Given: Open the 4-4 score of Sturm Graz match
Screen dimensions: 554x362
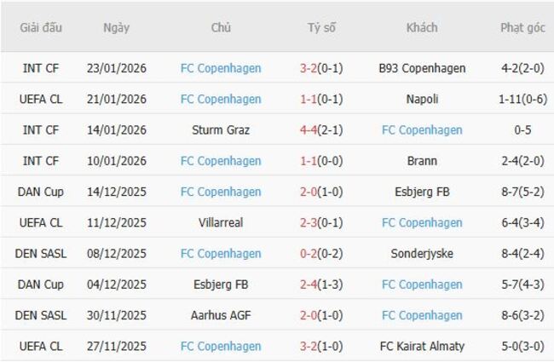Looking at the screenshot, I should coord(321,130).
